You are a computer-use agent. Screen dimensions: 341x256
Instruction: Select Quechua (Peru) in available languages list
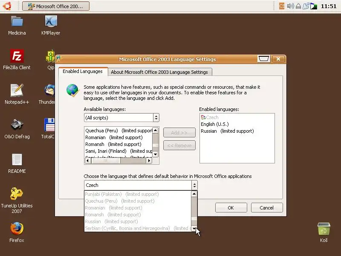coord(118,131)
